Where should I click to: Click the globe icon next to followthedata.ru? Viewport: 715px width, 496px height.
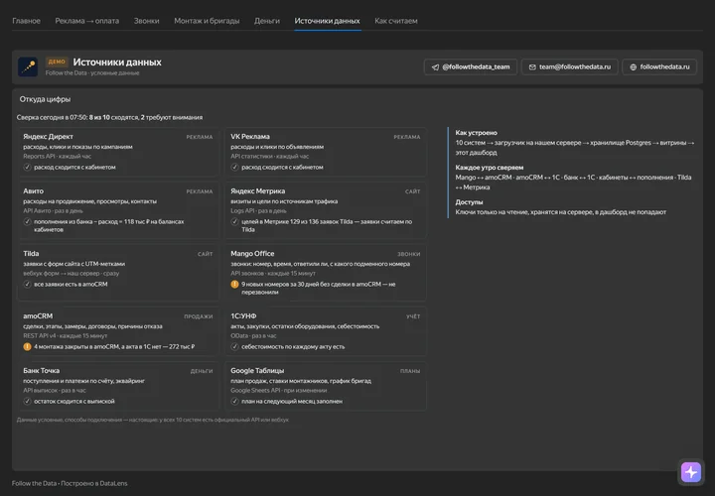(633, 66)
